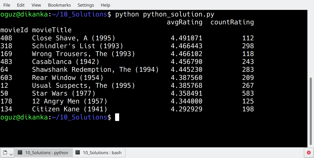Open the Help menu
Screen dimensions: 314x158
coord(105,5)
